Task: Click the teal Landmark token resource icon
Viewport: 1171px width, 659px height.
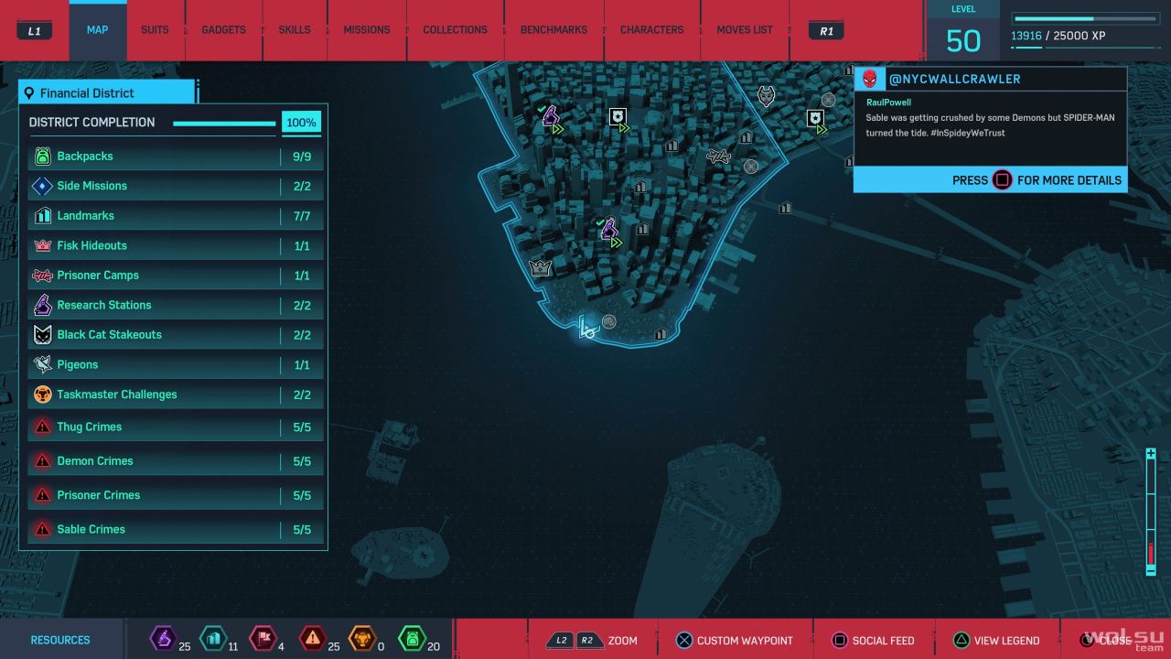Action: (x=212, y=638)
